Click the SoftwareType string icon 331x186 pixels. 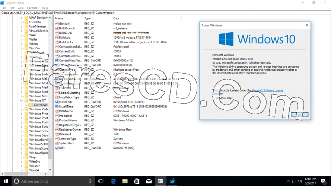tap(57, 138)
